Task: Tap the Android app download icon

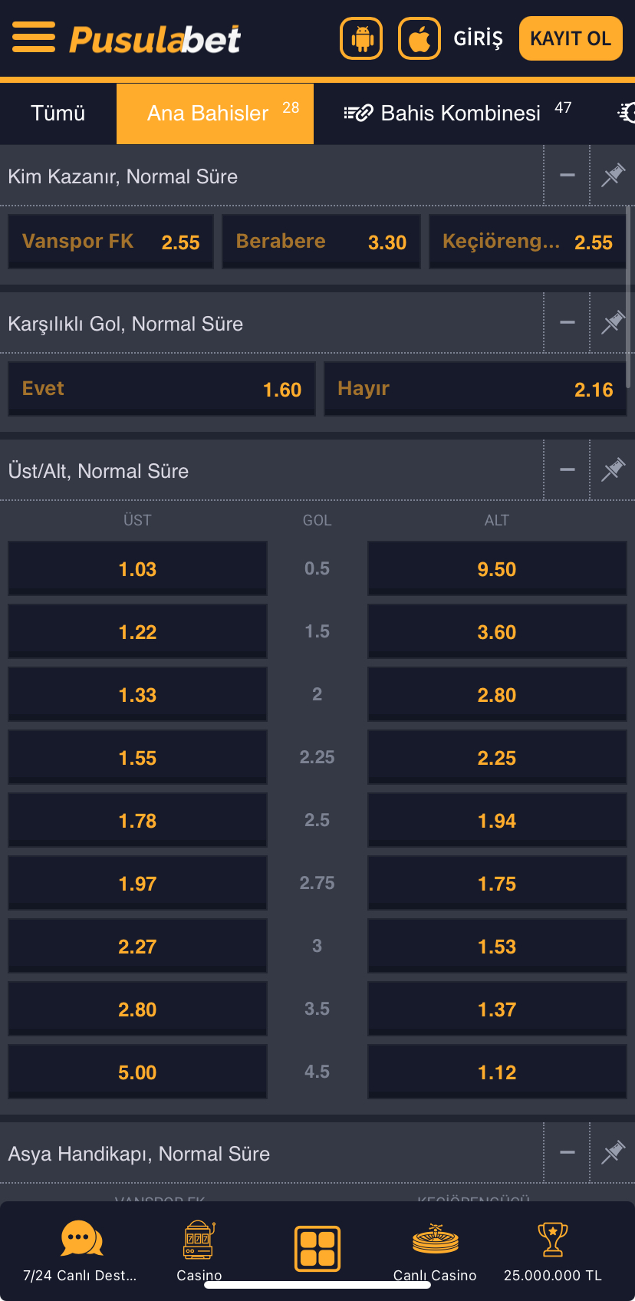Action: click(361, 38)
